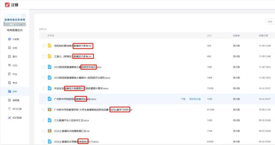This screenshot has height=145, width=275.
Task: Open the 讨论 chat icon
Action: click(x=10, y=65)
